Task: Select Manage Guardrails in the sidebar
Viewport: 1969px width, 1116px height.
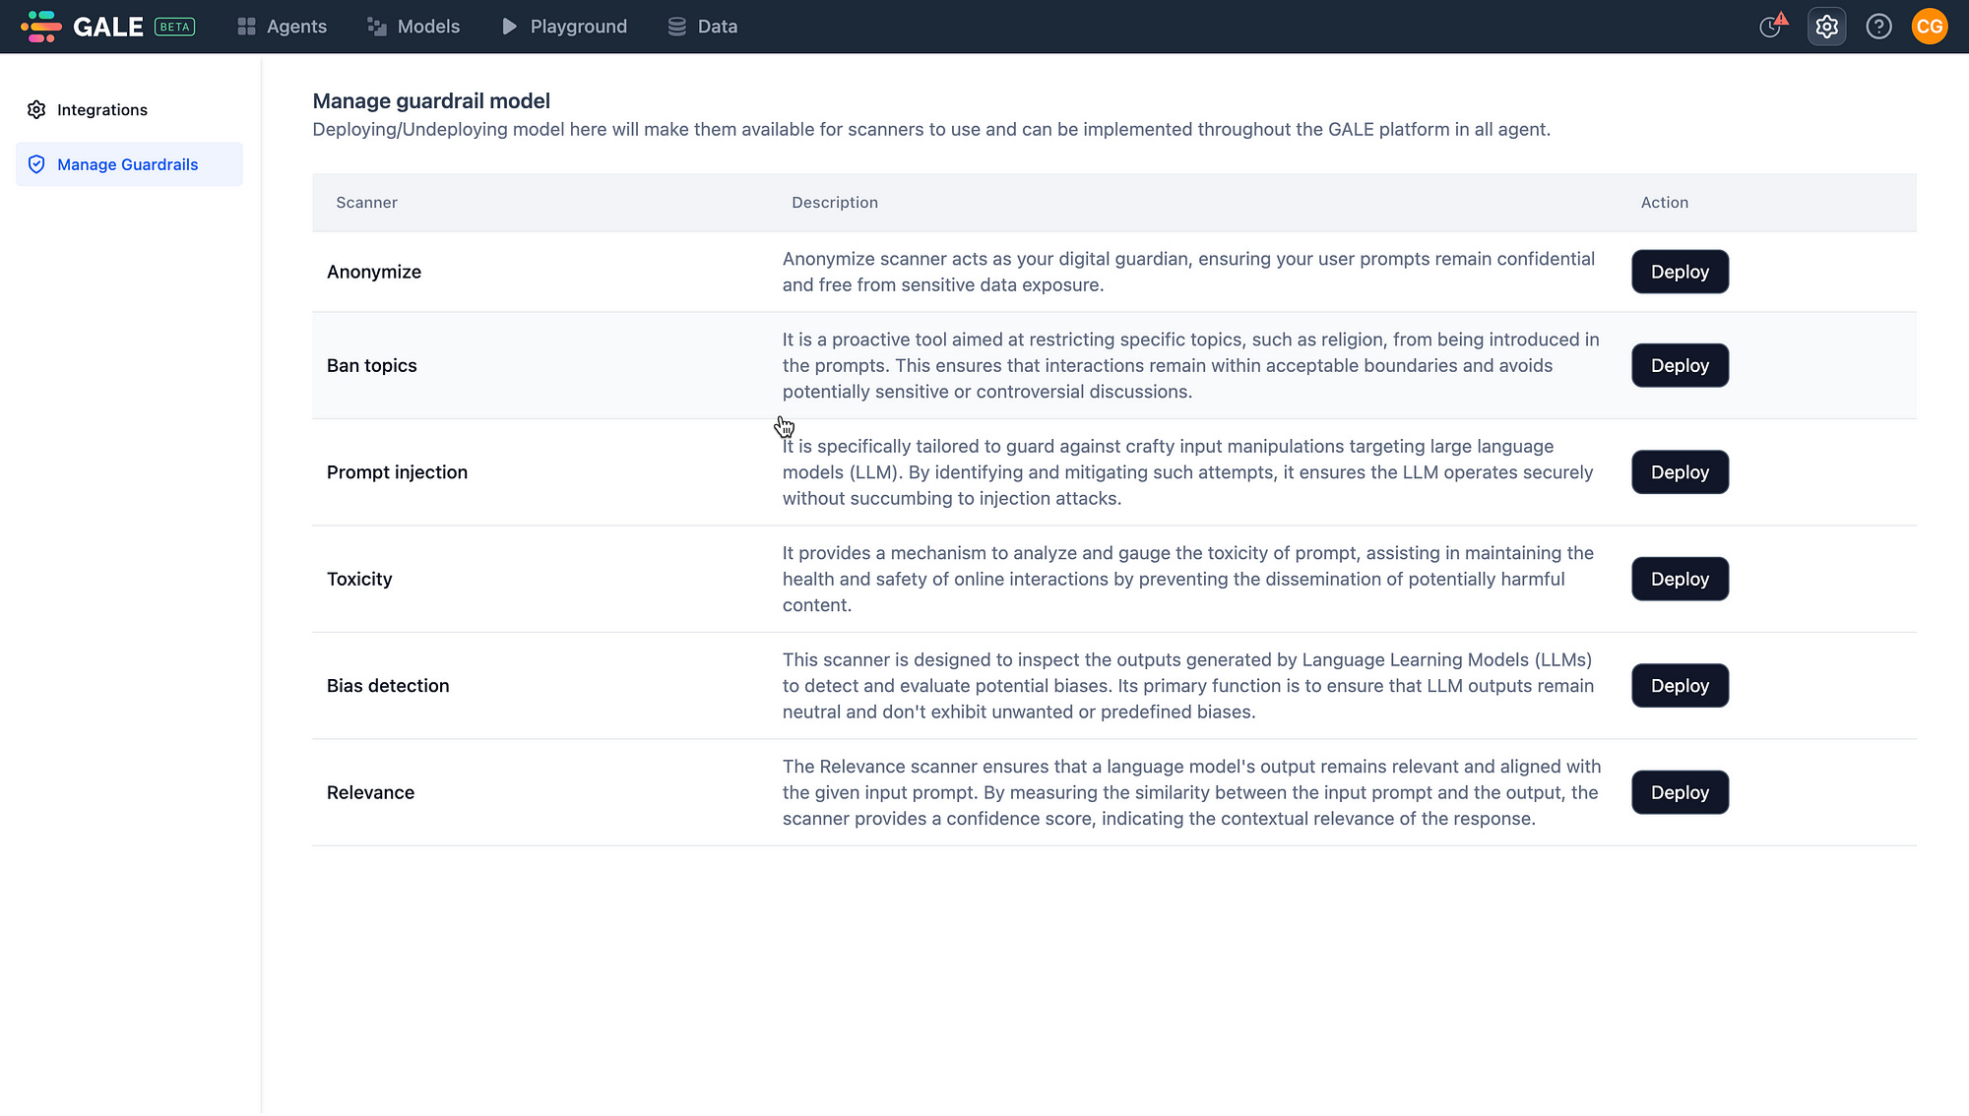Action: pos(128,164)
